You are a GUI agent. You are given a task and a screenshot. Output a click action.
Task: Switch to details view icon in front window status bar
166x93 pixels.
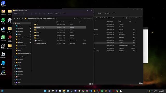(90, 84)
